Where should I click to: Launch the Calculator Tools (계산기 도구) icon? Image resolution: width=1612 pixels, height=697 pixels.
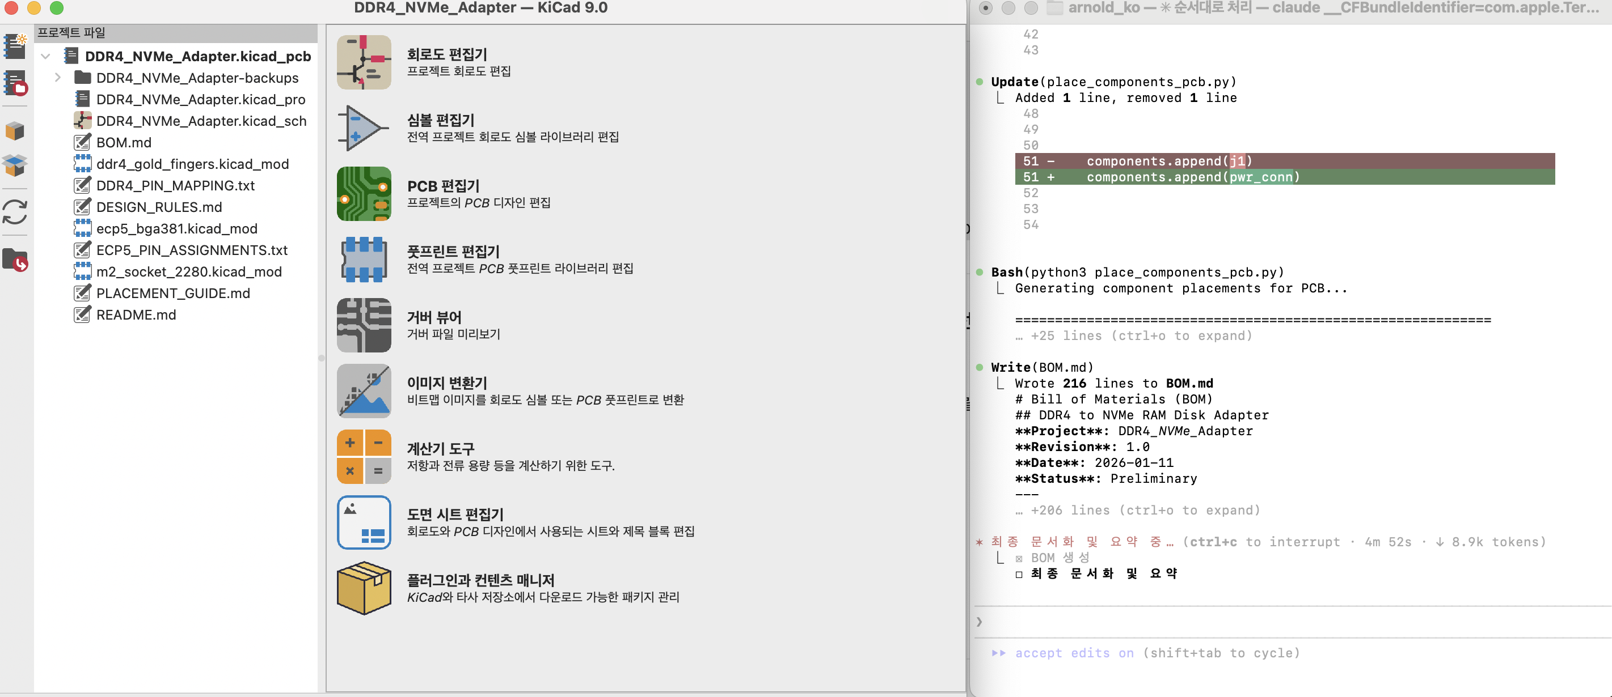[364, 456]
